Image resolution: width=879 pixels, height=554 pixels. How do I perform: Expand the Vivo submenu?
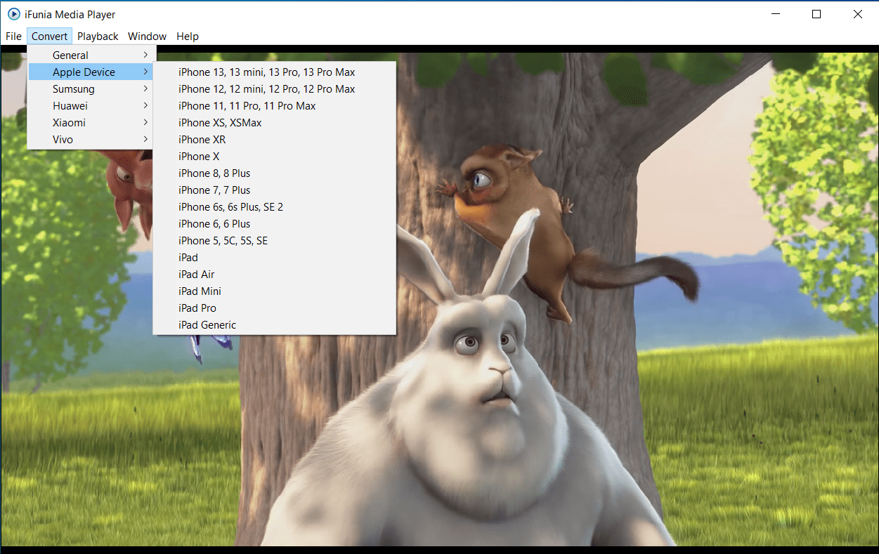pos(91,140)
